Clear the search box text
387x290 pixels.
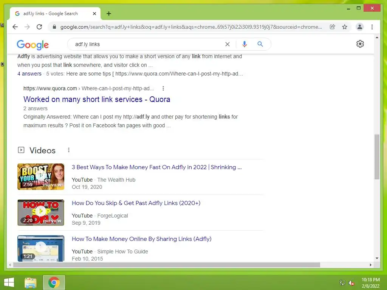coord(227,44)
